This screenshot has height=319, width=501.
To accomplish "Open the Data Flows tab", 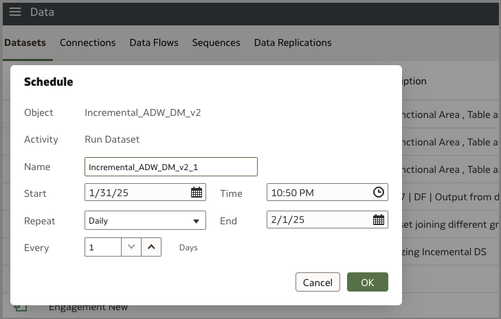I will coord(154,43).
